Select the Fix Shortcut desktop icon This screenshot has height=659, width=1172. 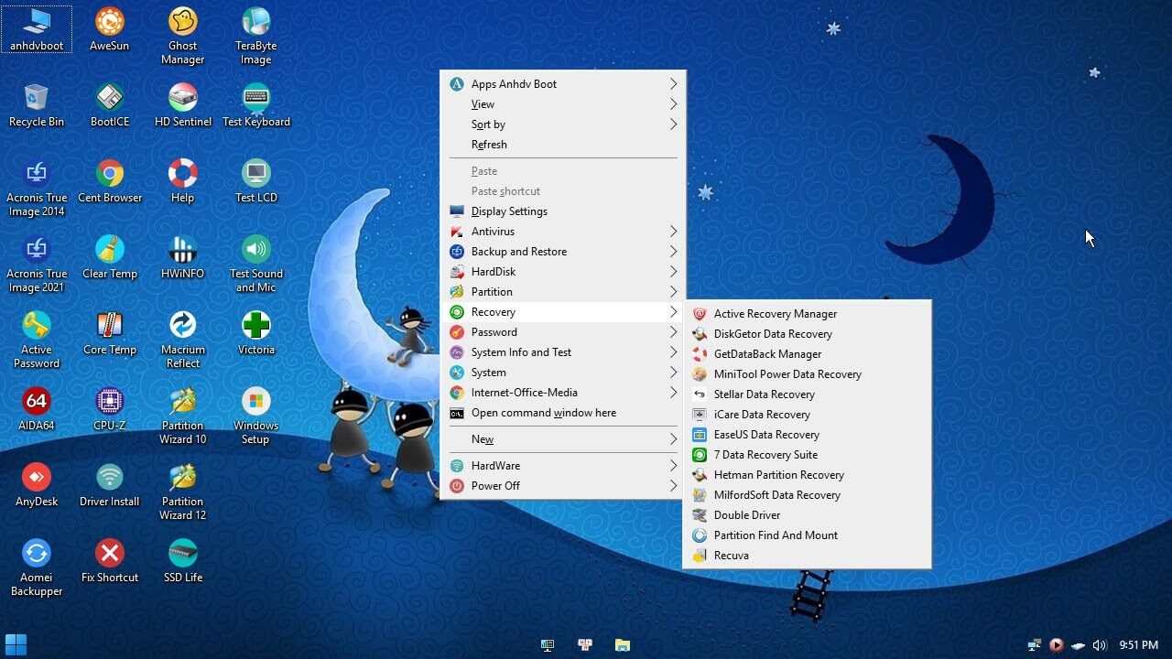pyautogui.click(x=109, y=561)
